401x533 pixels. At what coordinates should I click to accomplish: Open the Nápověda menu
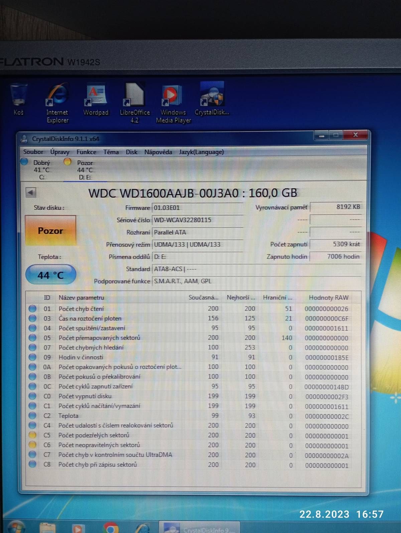click(x=158, y=152)
